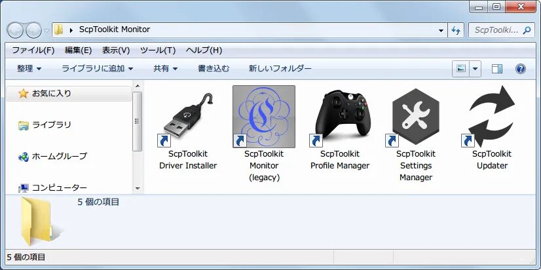Click the 書き込む button

tap(214, 69)
